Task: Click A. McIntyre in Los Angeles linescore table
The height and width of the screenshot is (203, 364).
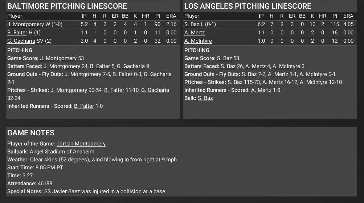Action: coord(198,41)
